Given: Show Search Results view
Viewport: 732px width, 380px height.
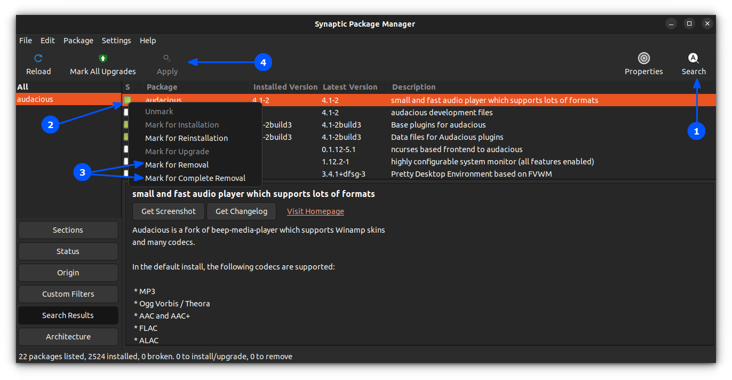Looking at the screenshot, I should (68, 315).
